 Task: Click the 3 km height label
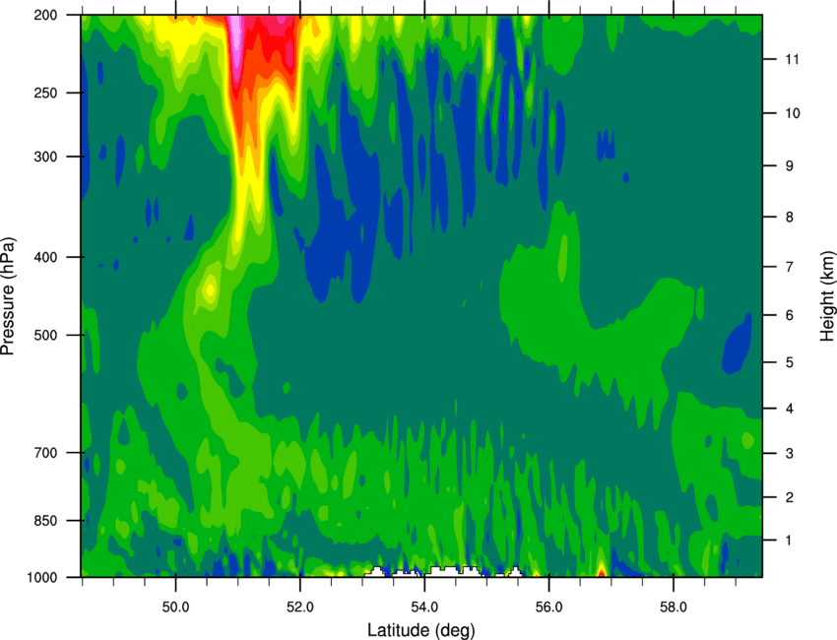[x=790, y=454]
